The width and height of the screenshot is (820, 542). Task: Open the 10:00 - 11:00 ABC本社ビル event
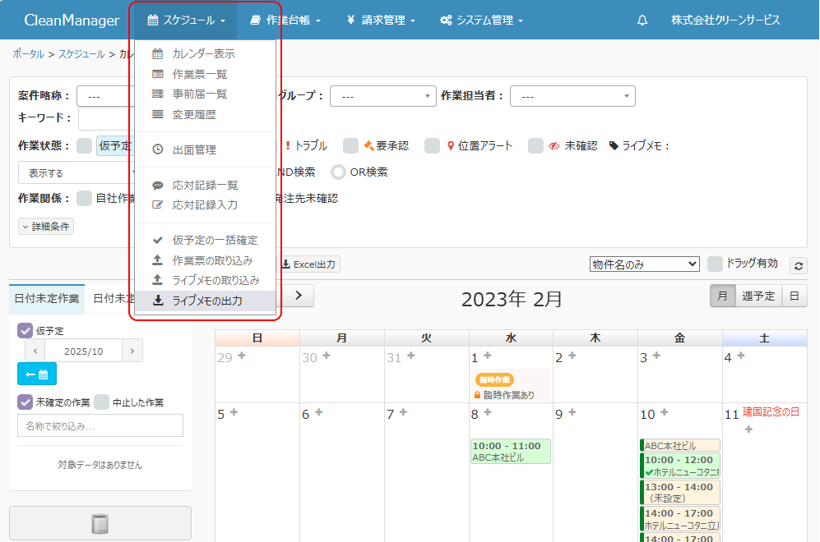tap(510, 452)
